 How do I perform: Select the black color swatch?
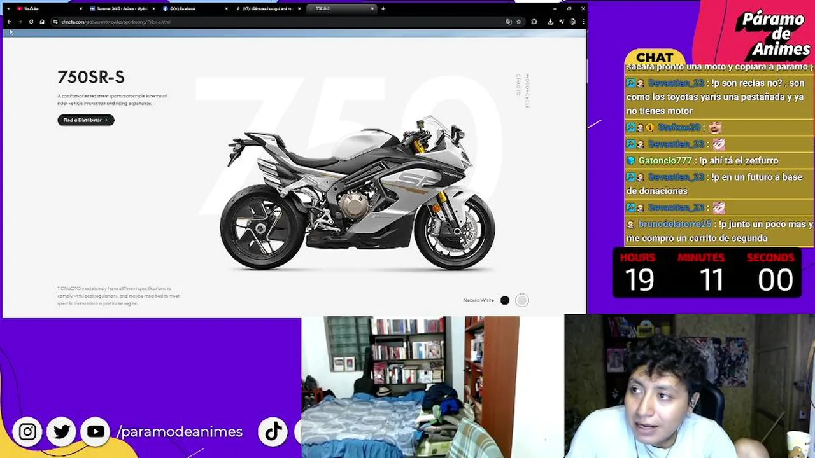[x=505, y=300]
